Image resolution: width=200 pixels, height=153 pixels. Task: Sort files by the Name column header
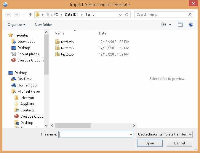(x=60, y=33)
